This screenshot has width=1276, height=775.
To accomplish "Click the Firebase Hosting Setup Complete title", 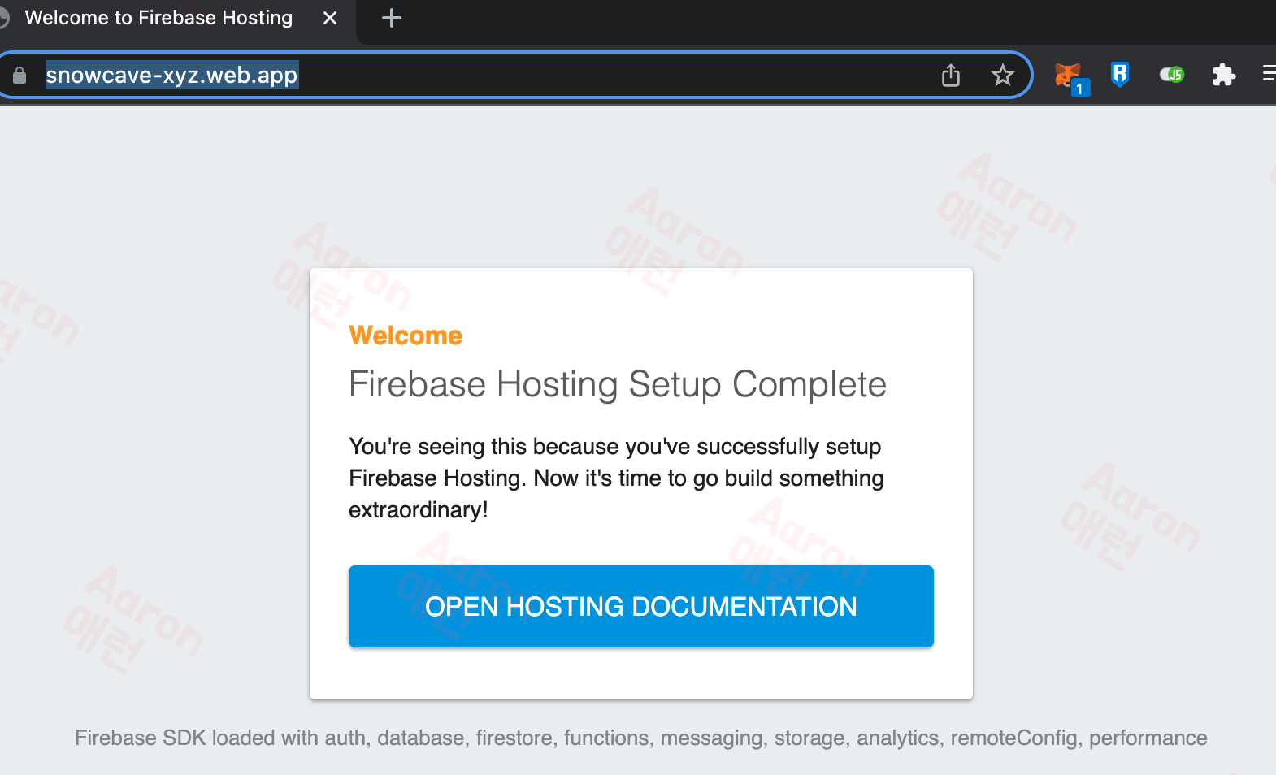I will 618,384.
